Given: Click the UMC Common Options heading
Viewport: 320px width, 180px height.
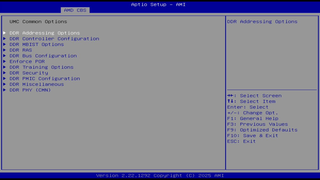Looking at the screenshot, I should 38,21.
